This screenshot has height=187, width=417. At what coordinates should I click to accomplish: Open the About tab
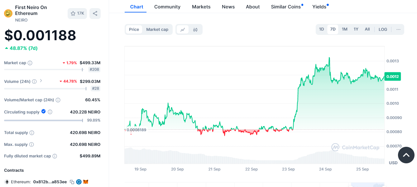(253, 7)
